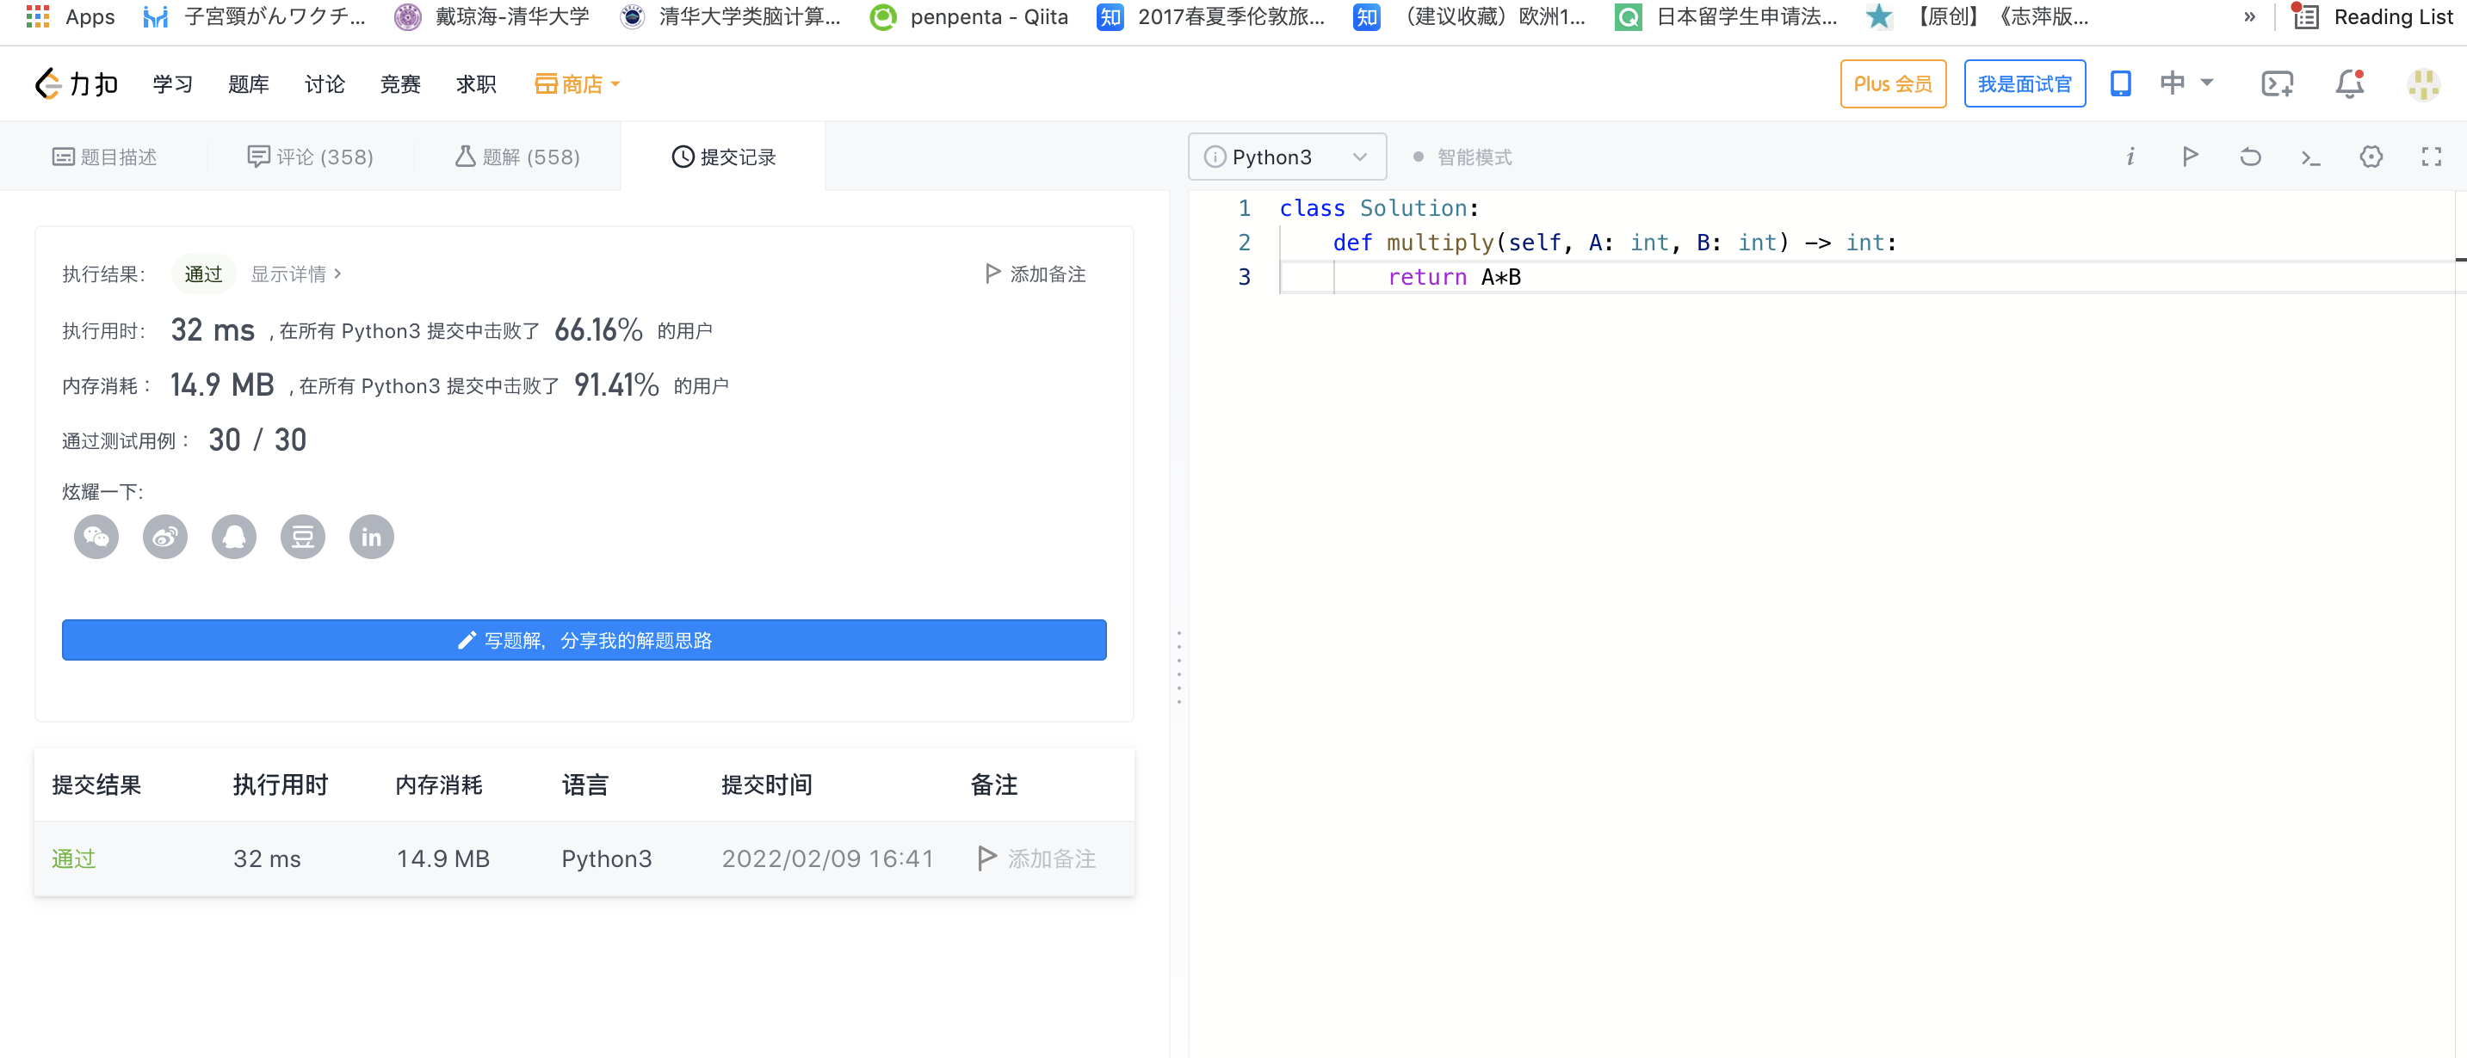The image size is (2467, 1058).
Task: Open the user avatar menu
Action: coord(2423,84)
